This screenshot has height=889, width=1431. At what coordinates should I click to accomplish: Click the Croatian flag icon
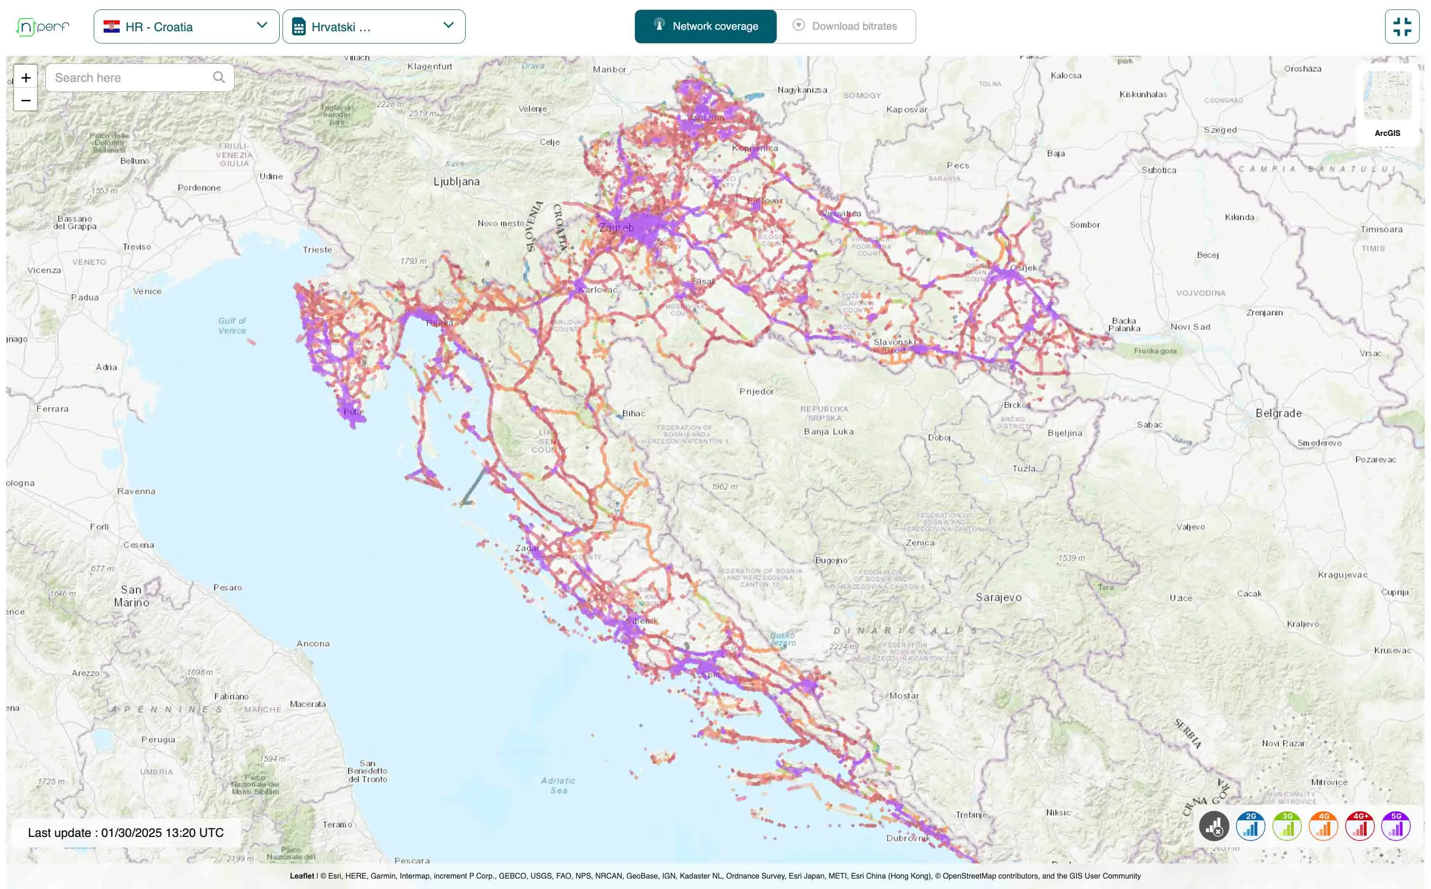click(112, 27)
